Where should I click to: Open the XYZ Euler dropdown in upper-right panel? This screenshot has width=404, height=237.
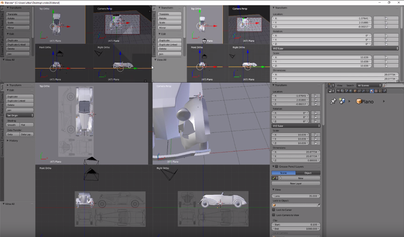pos(336,48)
